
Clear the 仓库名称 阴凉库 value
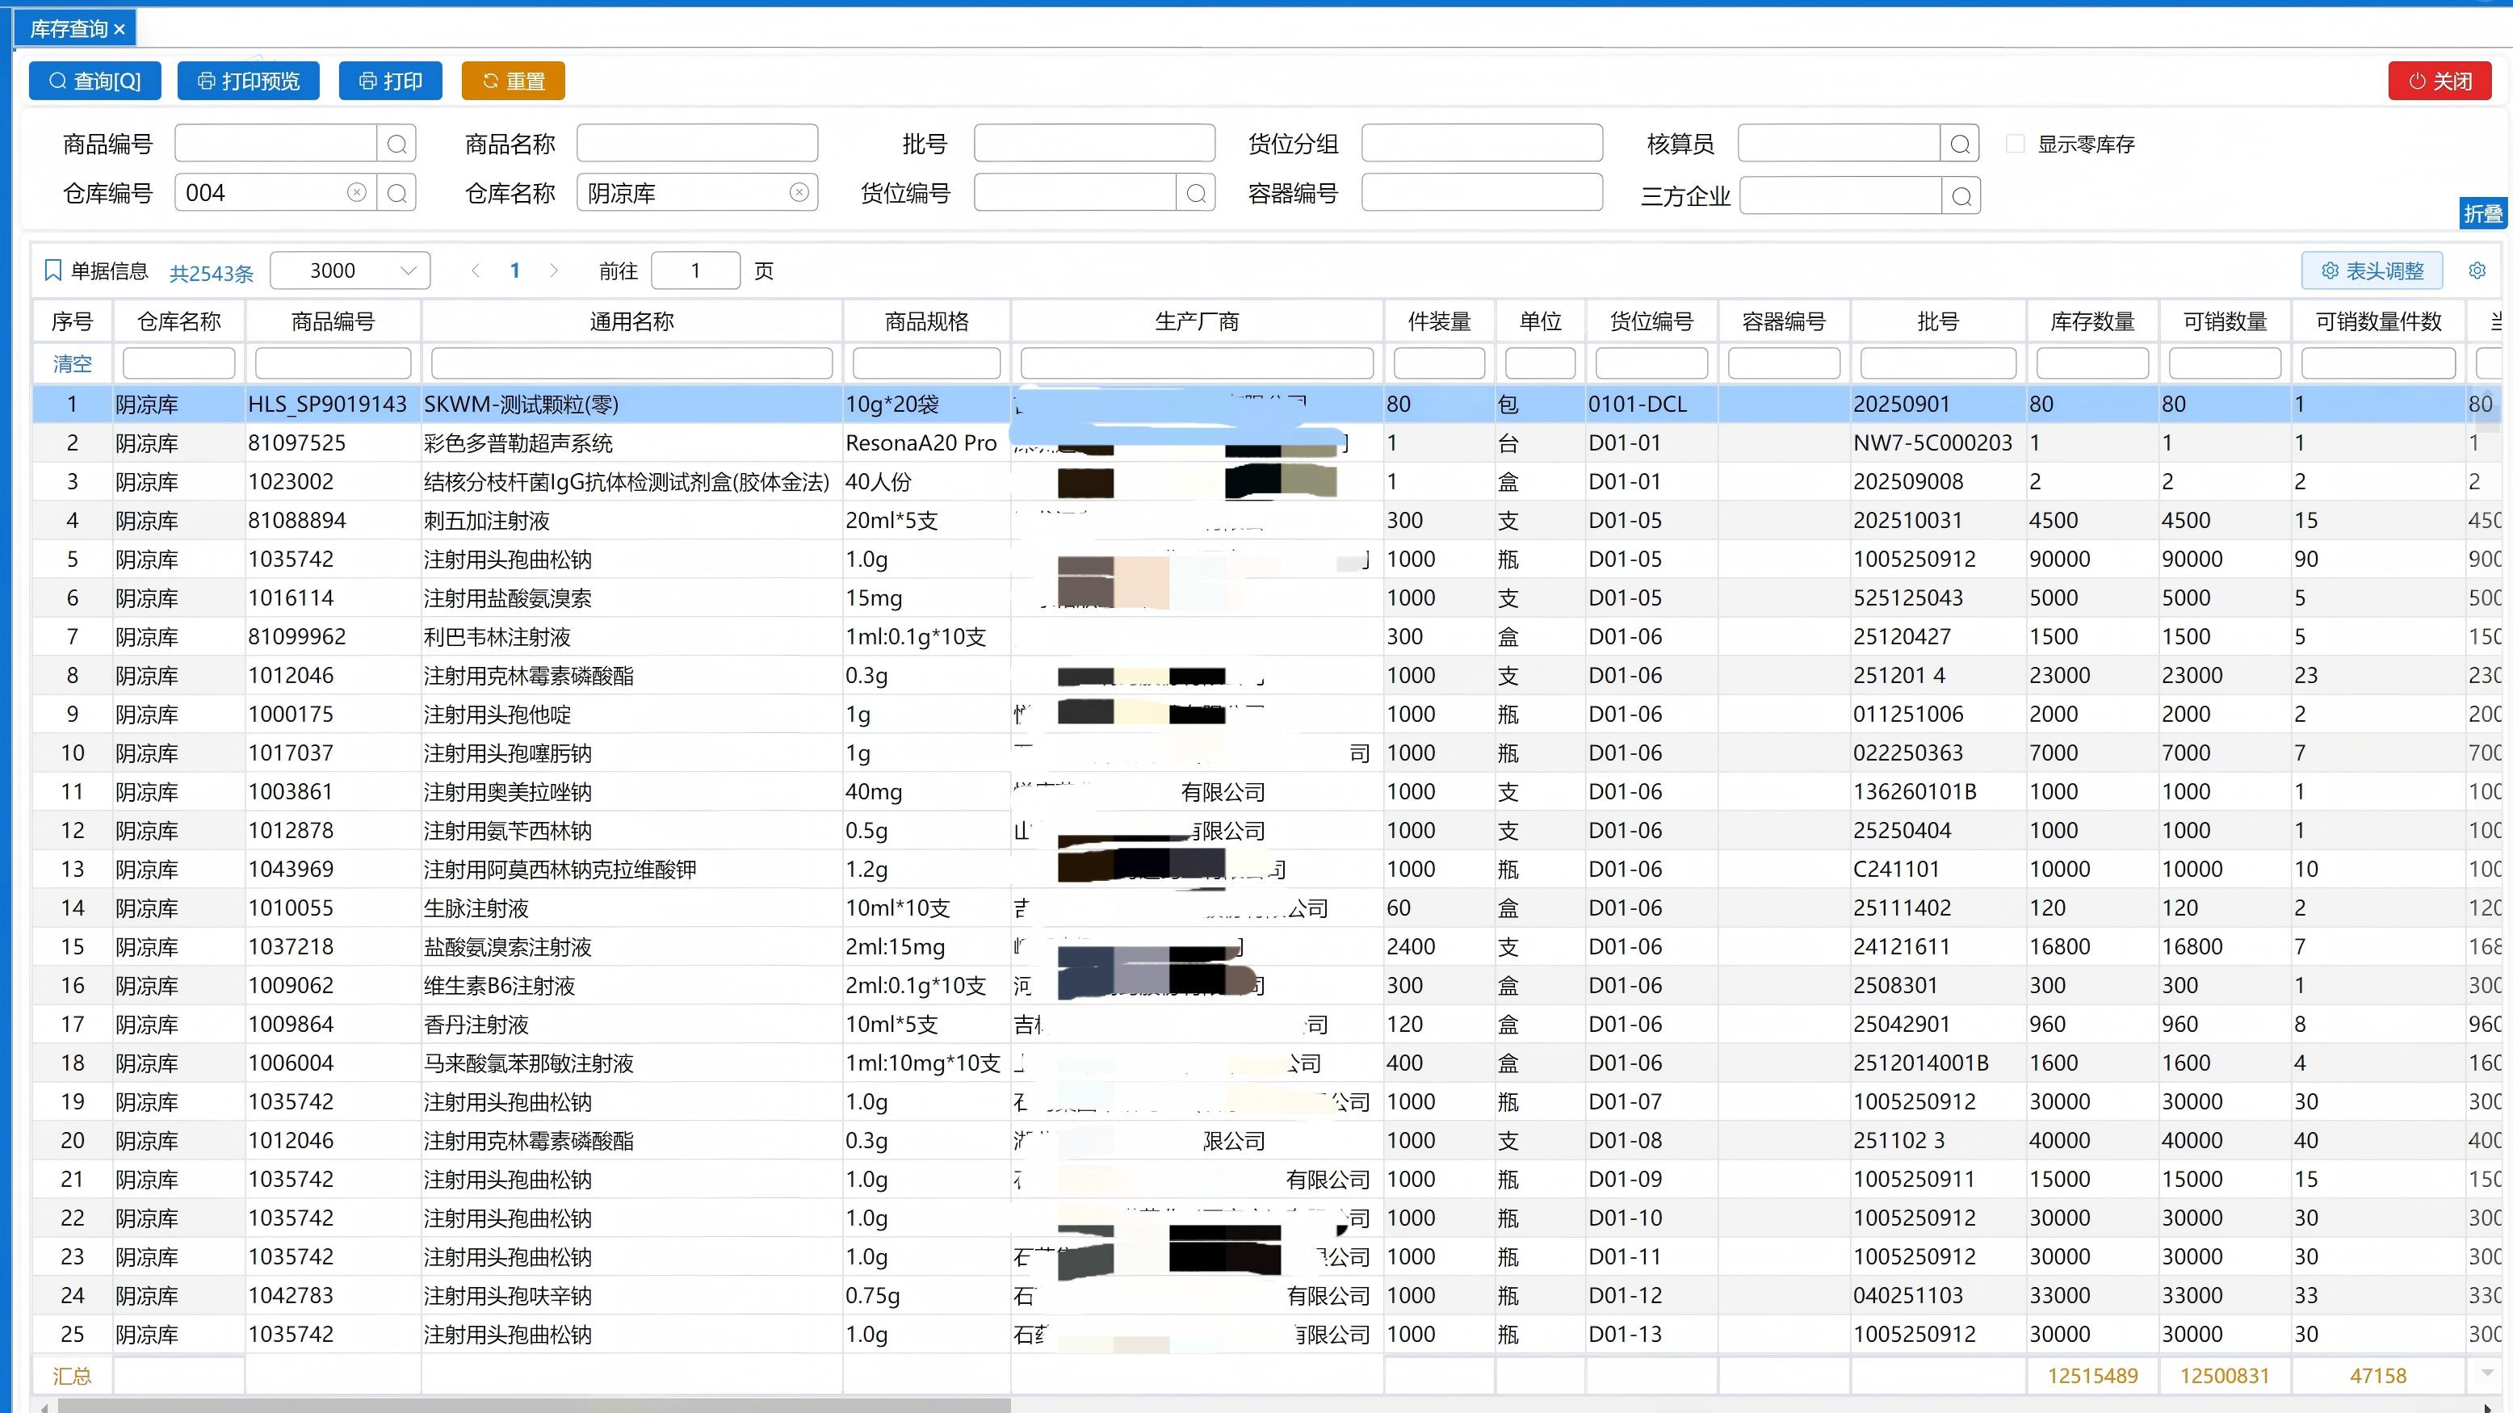click(799, 193)
